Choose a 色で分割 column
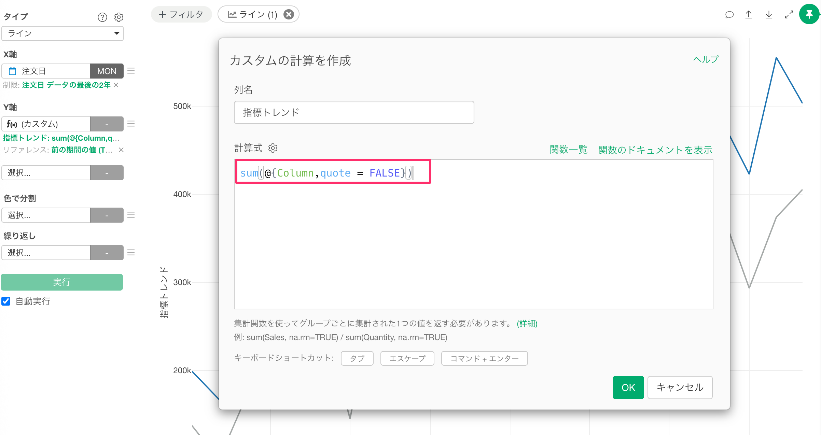The image size is (821, 435). [x=46, y=215]
